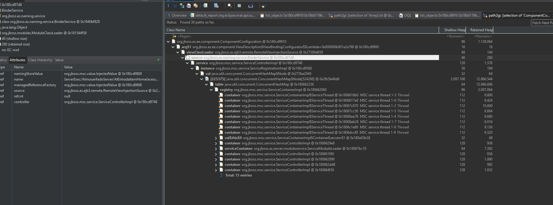Click the array icon of the [225375] Node row
The width and height of the screenshot is (553, 205).
click(x=207, y=79)
